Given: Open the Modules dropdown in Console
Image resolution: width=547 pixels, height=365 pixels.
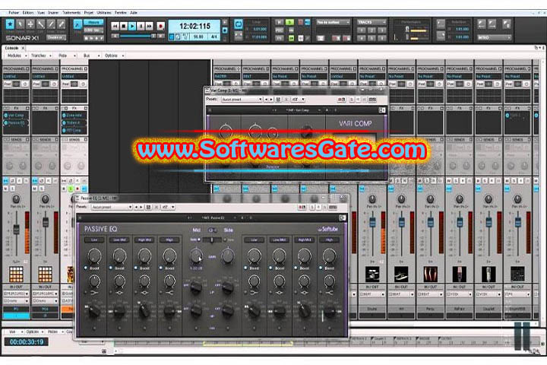Looking at the screenshot, I should coord(16,56).
